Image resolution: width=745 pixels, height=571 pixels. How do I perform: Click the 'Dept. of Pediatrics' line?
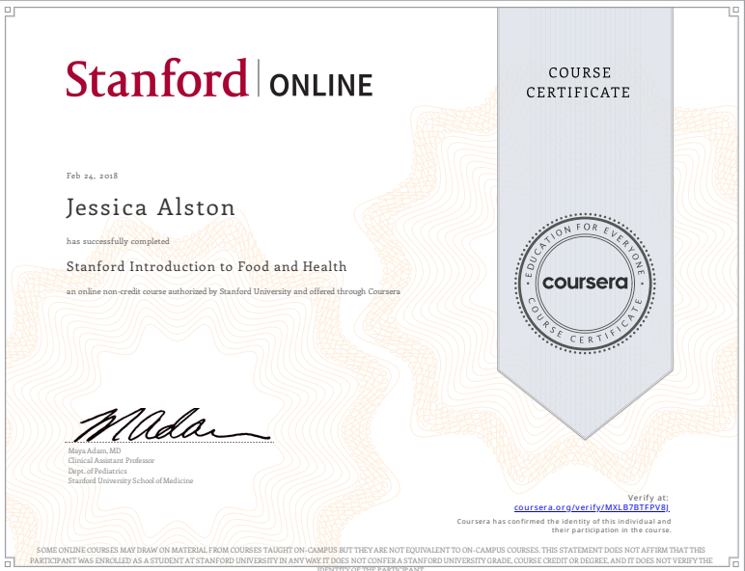(97, 471)
